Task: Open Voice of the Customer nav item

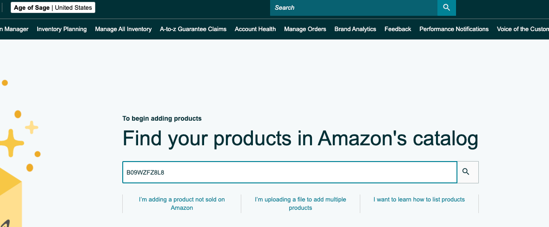Action: 523,29
